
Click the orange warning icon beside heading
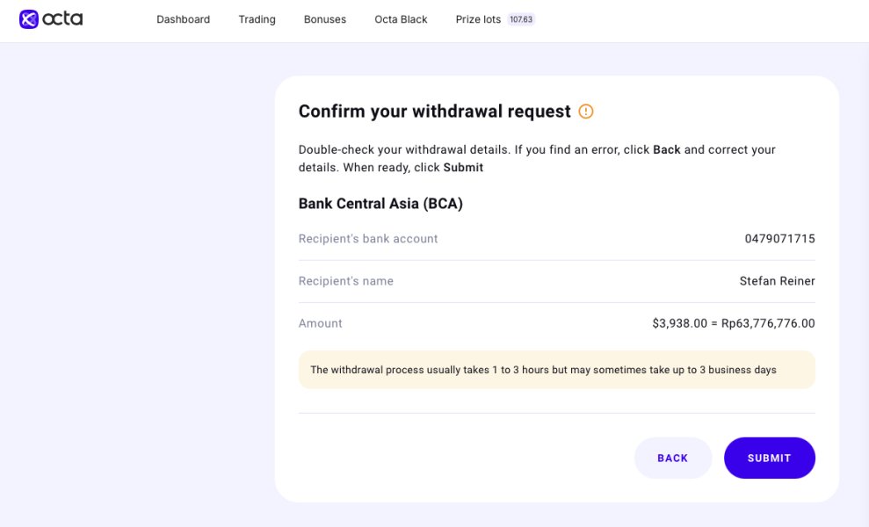[586, 112]
